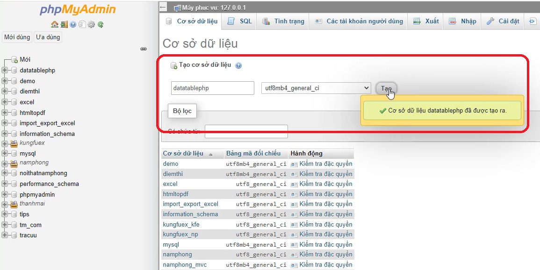Log out using the exit door icon
The image size is (540, 270).
pos(64,24)
